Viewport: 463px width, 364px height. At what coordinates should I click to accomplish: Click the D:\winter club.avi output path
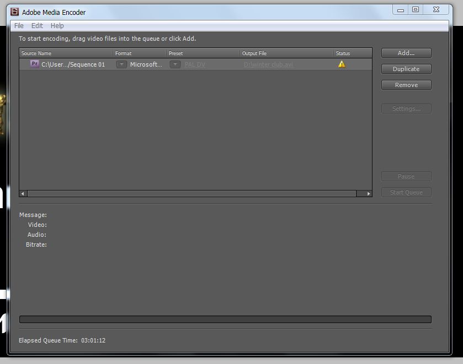pyautogui.click(x=268, y=64)
